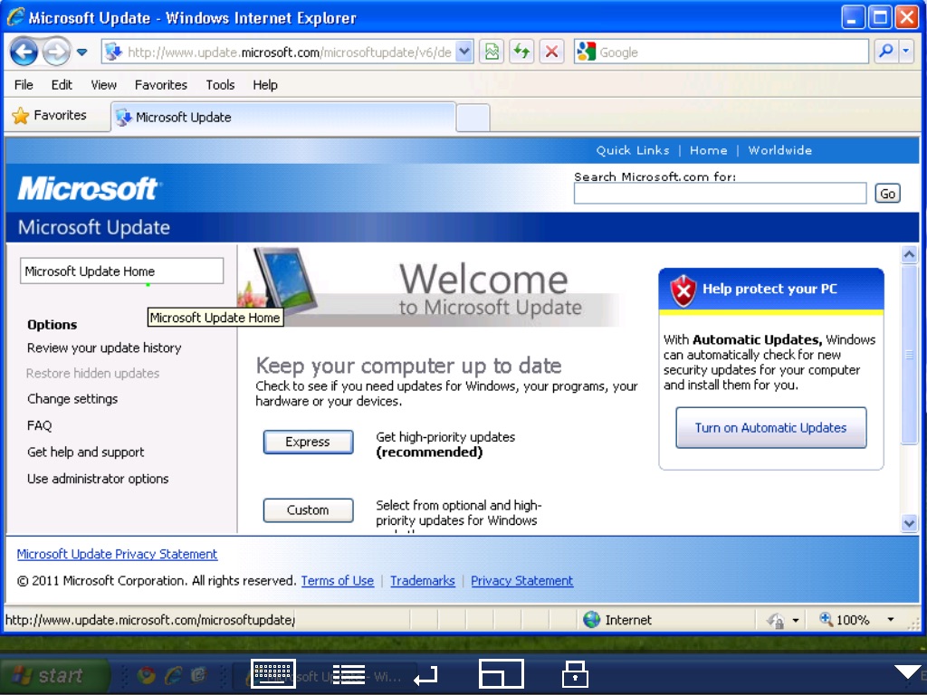Viewport: 927px width, 695px height.
Task: Focus the Google search box
Action: coord(732,52)
